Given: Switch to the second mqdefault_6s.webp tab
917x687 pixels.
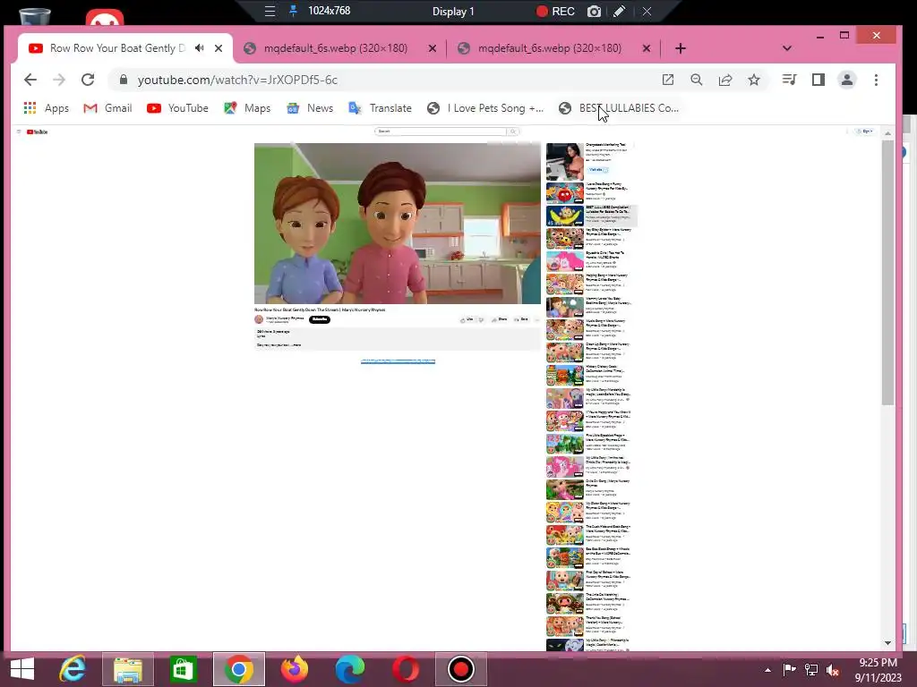Looking at the screenshot, I should coord(549,48).
